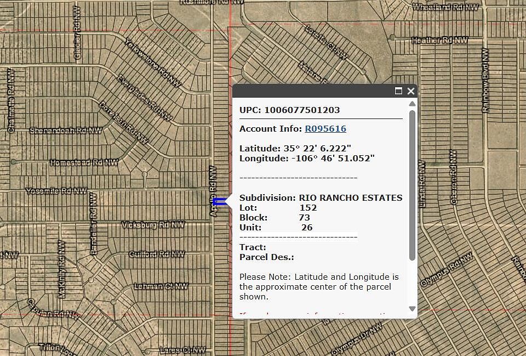Viewport: 526px width, 356px height.
Task: Maximize the parcel information popup
Action: tap(399, 91)
